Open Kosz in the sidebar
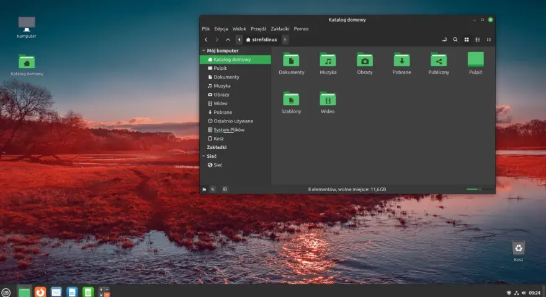The width and height of the screenshot is (546, 297). tap(235, 139)
